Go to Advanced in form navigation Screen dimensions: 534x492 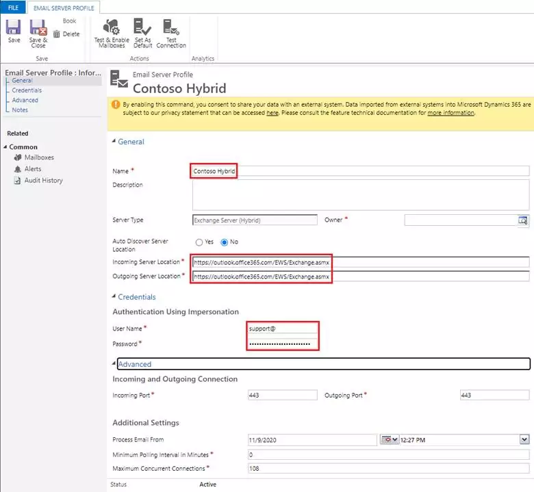tap(25, 100)
